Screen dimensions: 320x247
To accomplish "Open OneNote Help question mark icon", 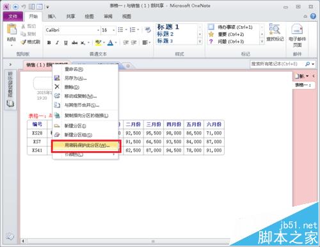I will click(x=313, y=16).
